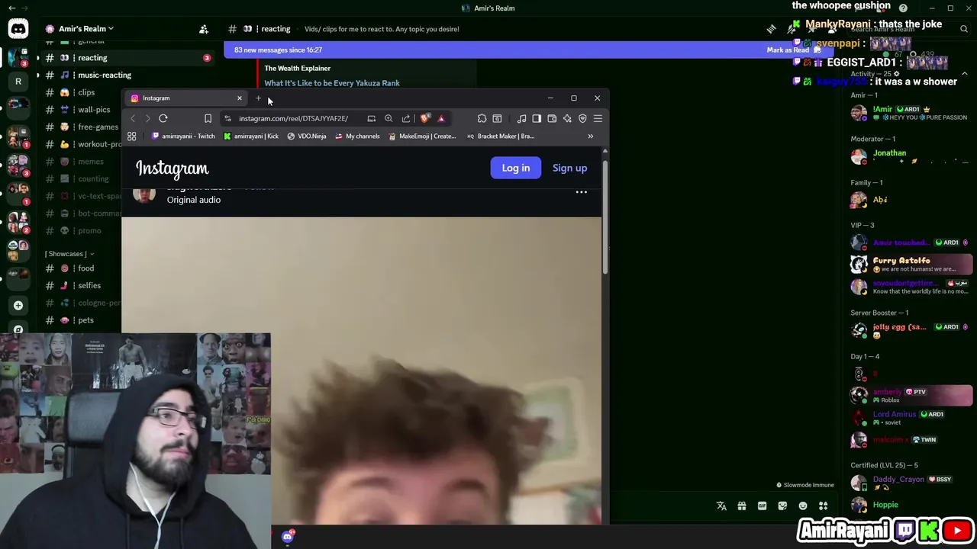Add a server with the plus icon
Image resolution: width=977 pixels, height=549 pixels.
pos(18,305)
